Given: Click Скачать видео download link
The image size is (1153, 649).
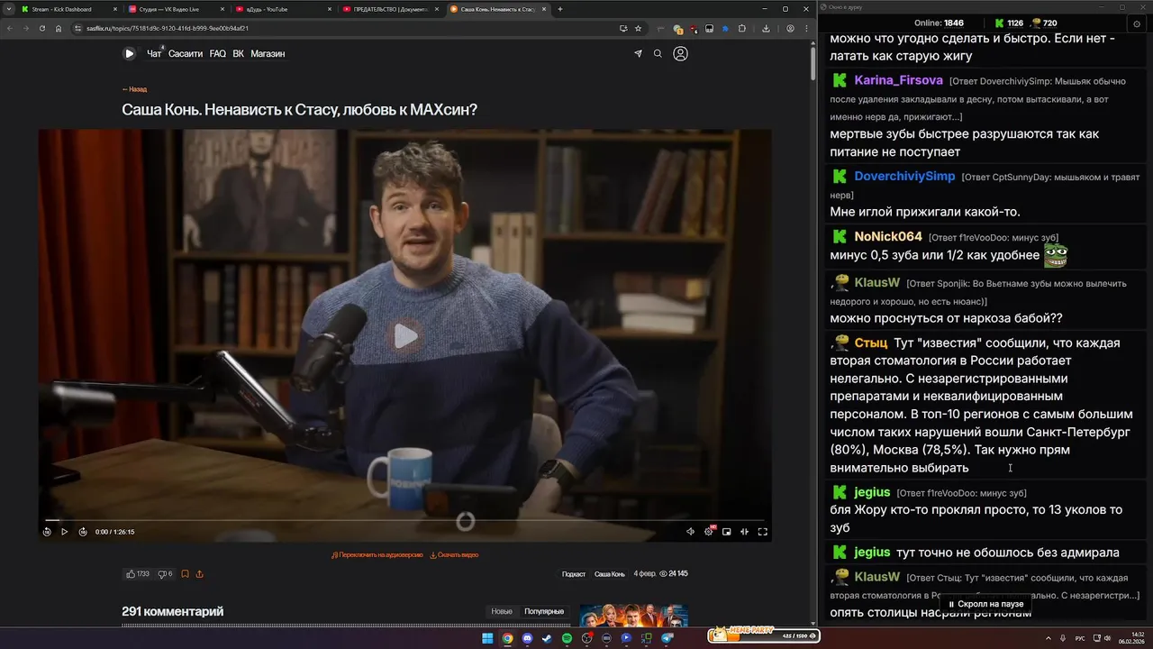Looking at the screenshot, I should pos(454,555).
